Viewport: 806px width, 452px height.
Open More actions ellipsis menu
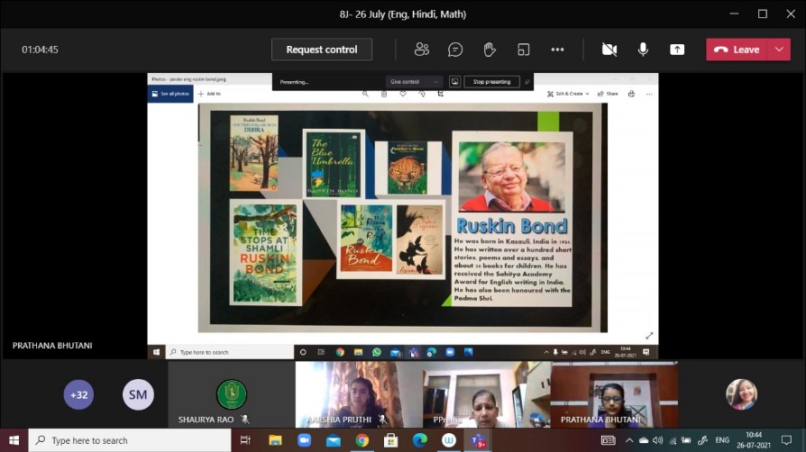[x=557, y=50]
